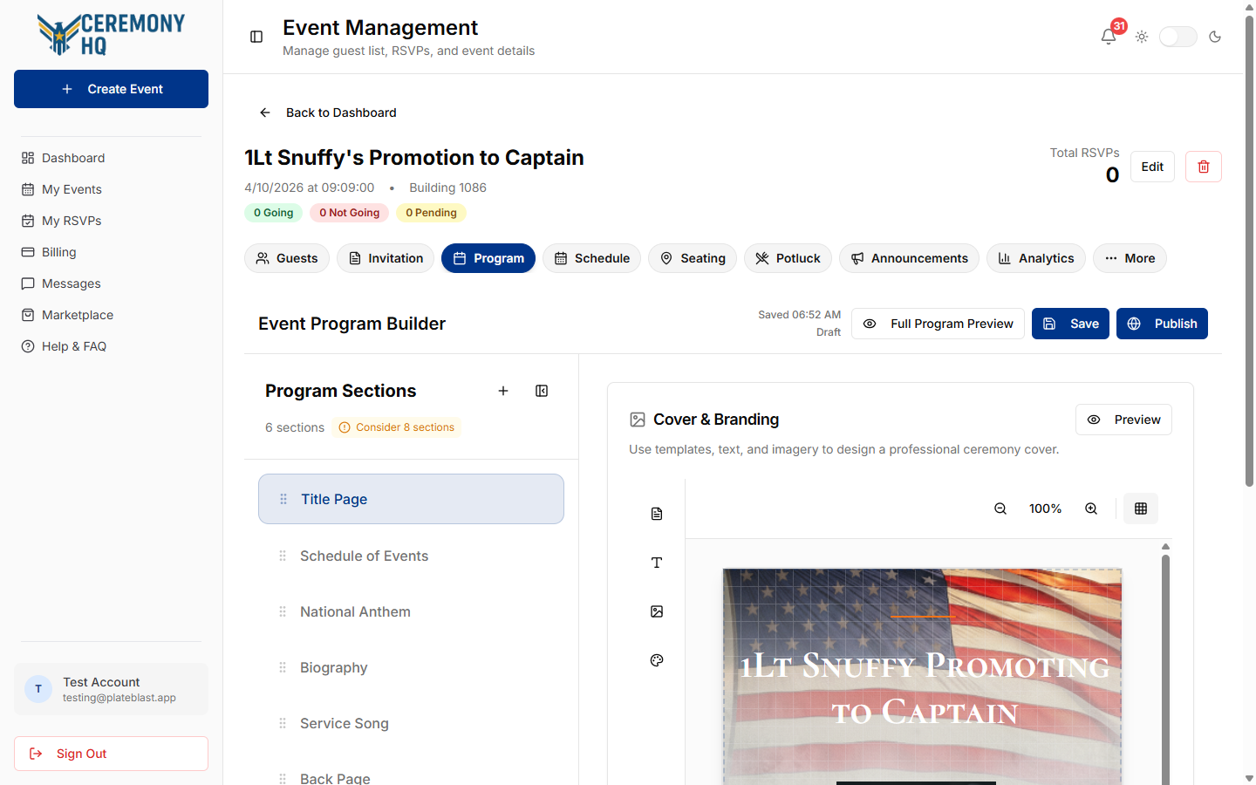
Task: Switch to the Invitation tab
Action: click(386, 258)
